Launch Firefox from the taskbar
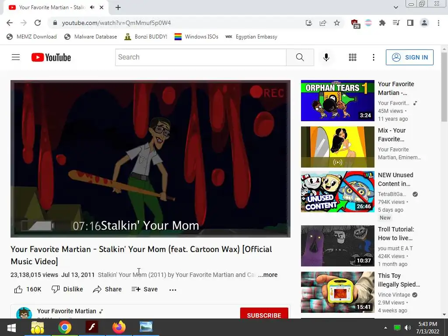Screen dimensions: 448x336 [x=119, y=328]
